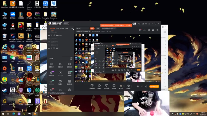Toggle the lock on 摄像头 13 source
This screenshot has width=207, height=116.
51,35
